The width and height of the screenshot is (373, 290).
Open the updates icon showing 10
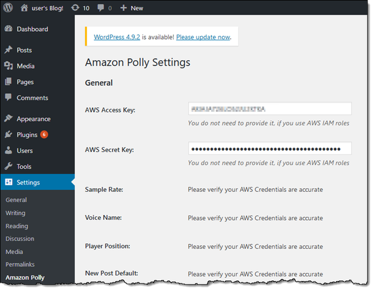(x=75, y=8)
